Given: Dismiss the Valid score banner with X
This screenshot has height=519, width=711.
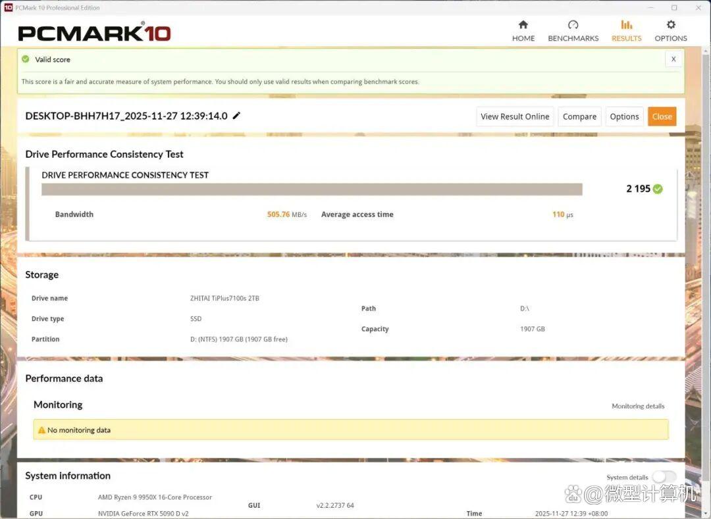Looking at the screenshot, I should [x=673, y=59].
